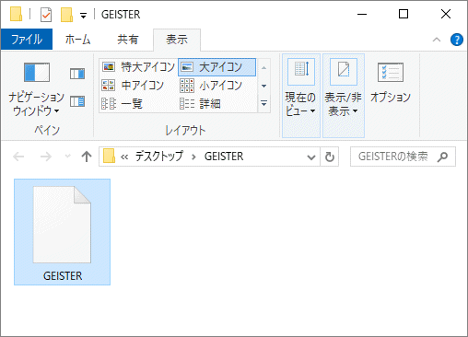468x337 pixels.
Task: Select the GEISTER file thumbnail
Action: (x=62, y=232)
